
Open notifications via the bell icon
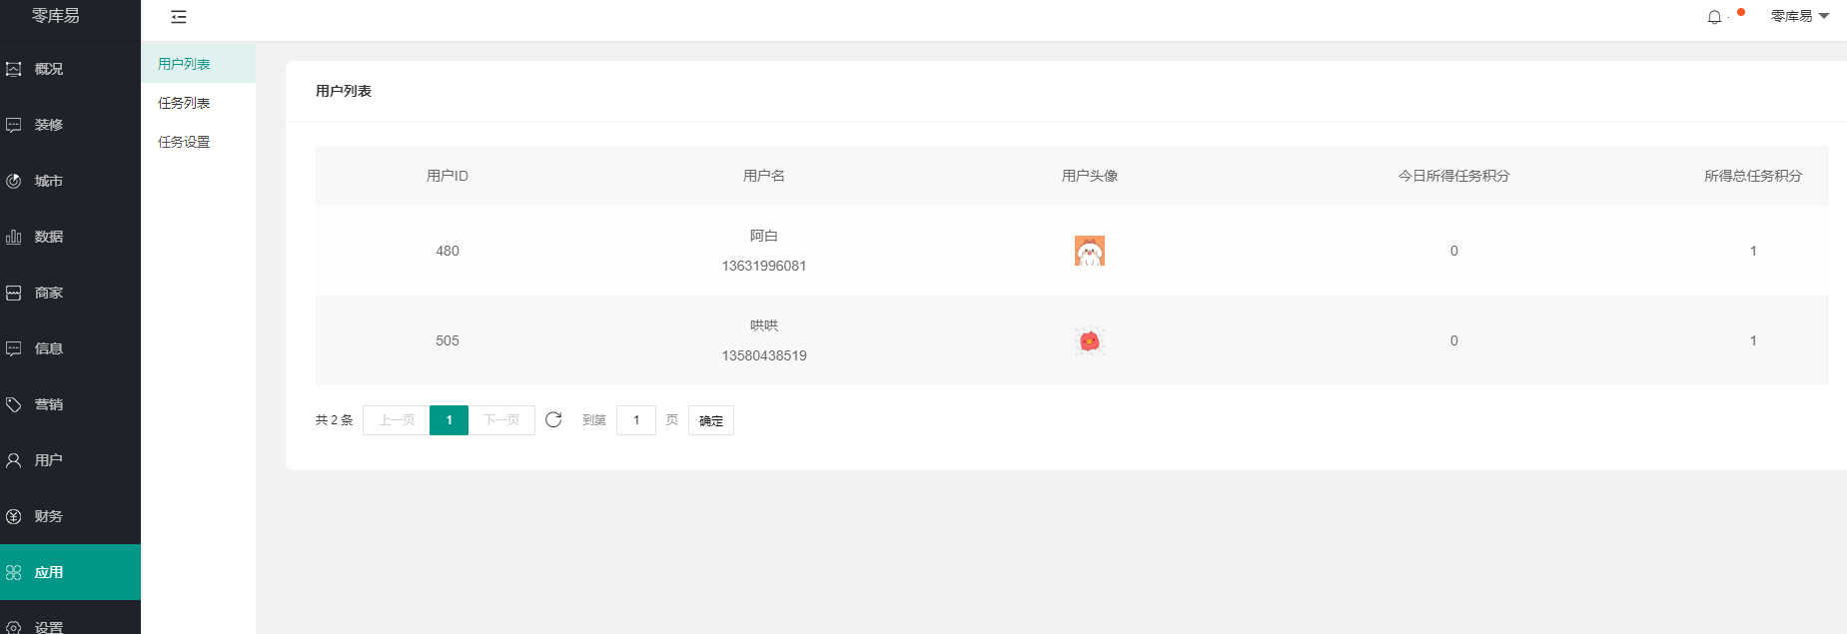coord(1714,17)
